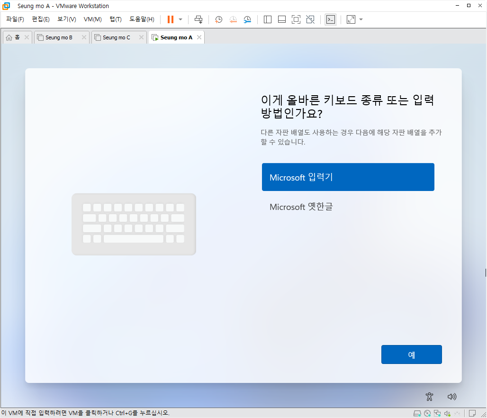Click the sound card status icon

(x=447, y=413)
